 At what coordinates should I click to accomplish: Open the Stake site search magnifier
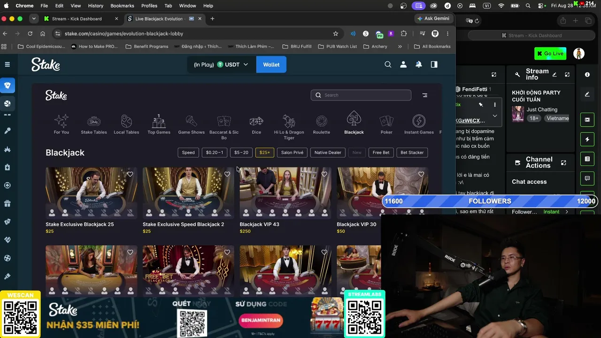point(388,65)
